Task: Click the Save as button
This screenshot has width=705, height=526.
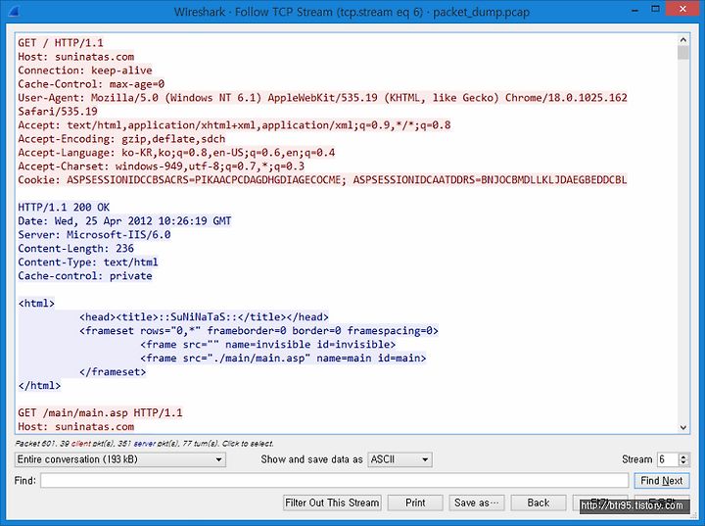Action: pyautogui.click(x=477, y=502)
